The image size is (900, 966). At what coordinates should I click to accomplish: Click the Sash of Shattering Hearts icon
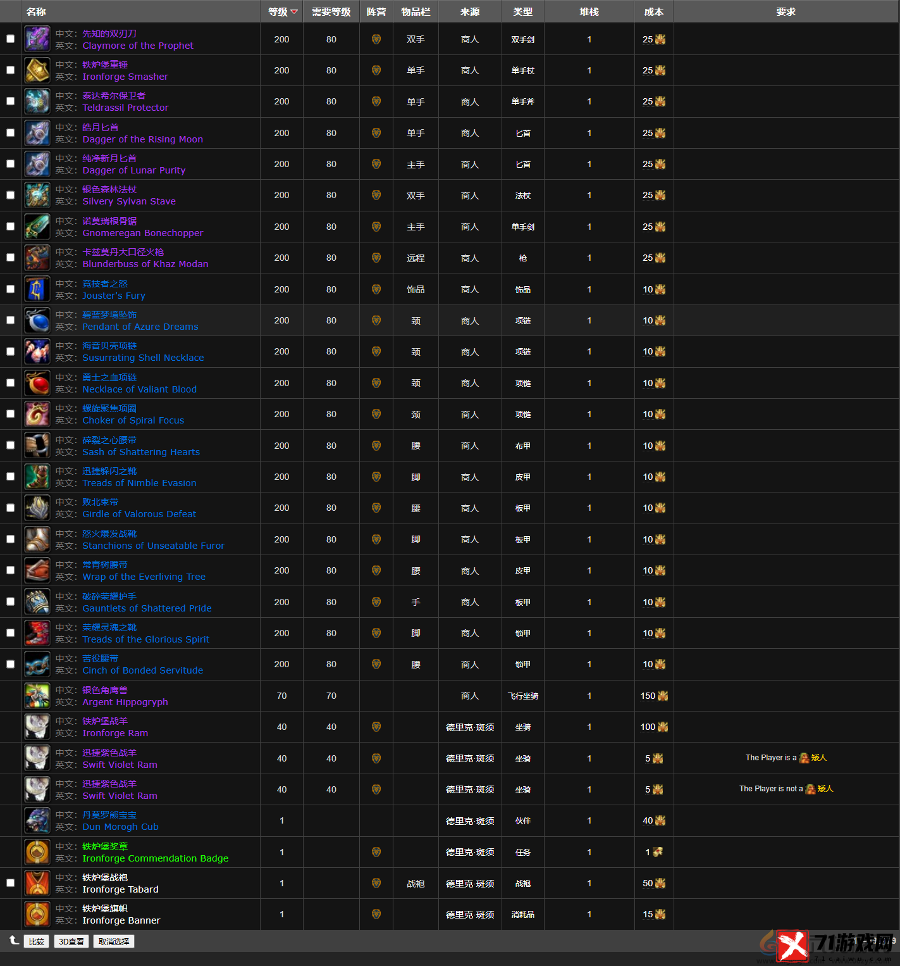[37, 446]
